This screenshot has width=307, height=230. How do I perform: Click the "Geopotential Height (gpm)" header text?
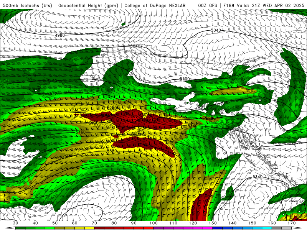88,5
